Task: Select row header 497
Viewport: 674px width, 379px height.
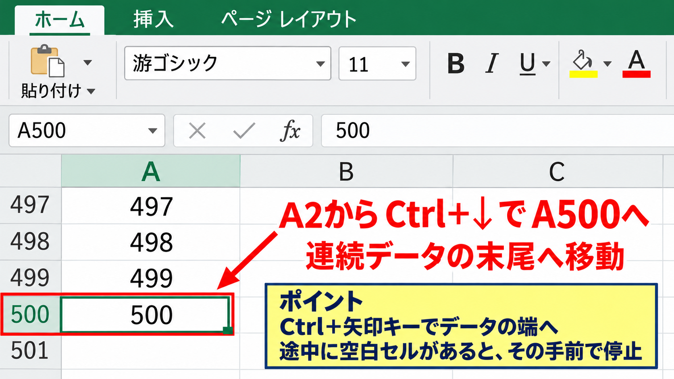Action: (x=31, y=205)
